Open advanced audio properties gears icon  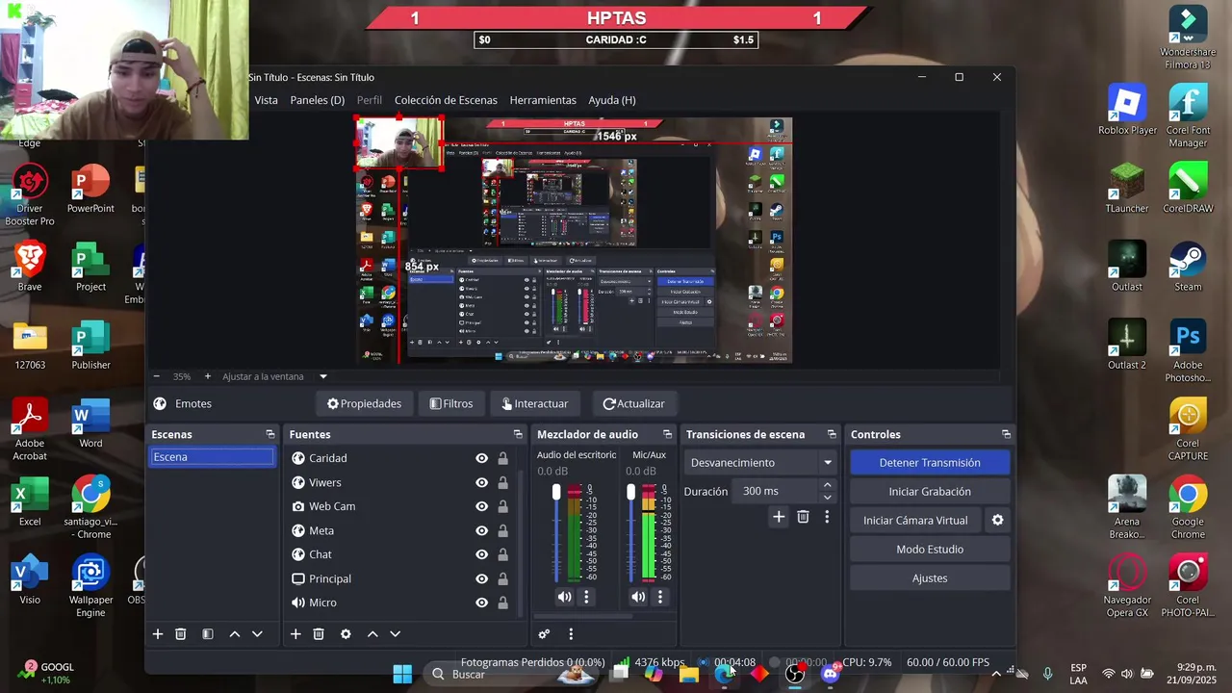544,634
